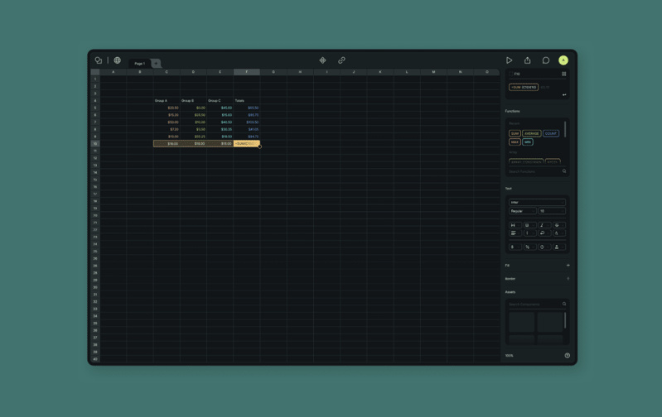This screenshot has height=417, width=662.
Task: Open the clock date format control
Action: 544,247
